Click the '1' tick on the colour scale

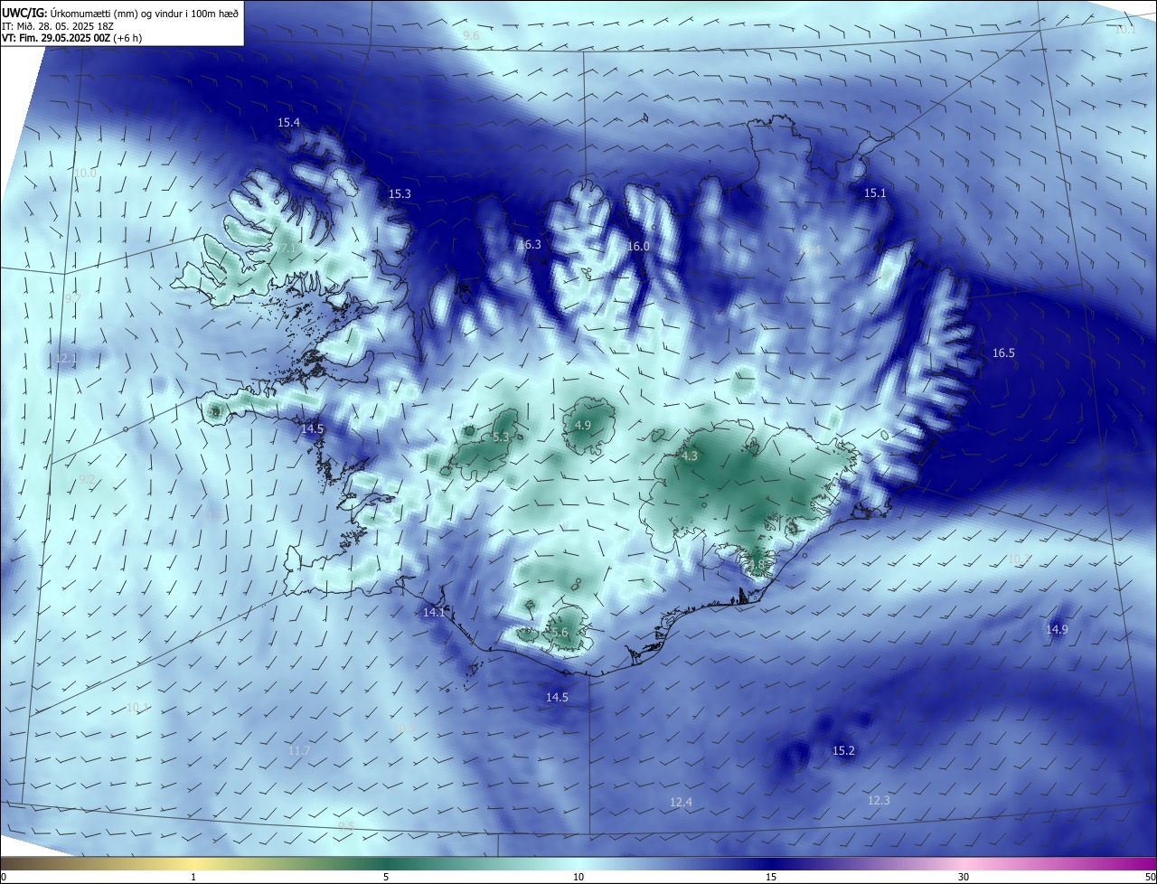point(193,877)
